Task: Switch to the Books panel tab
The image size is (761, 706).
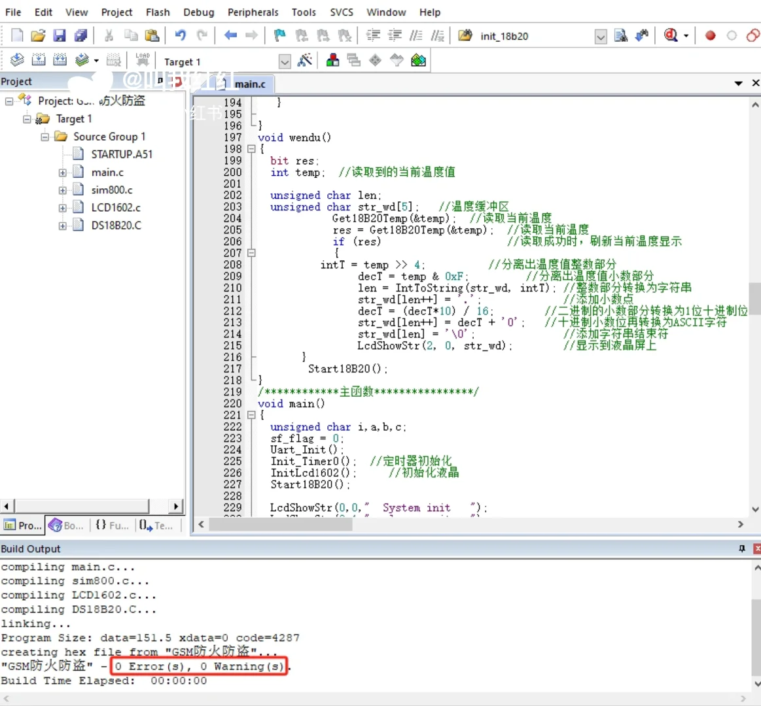Action: pos(66,526)
